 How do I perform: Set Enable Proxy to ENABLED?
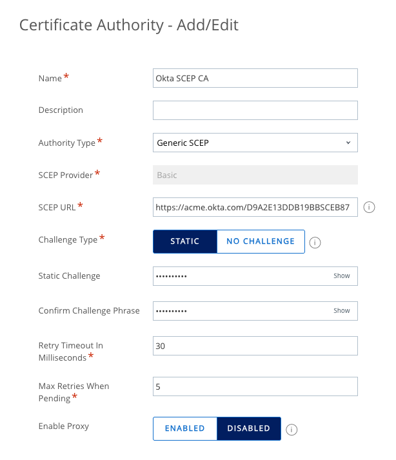(x=184, y=428)
